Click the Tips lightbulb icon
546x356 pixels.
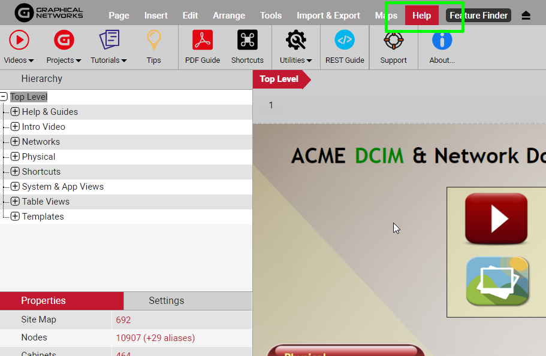tap(153, 41)
